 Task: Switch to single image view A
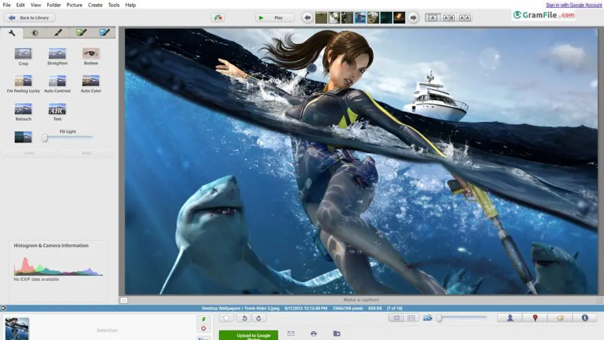coord(432,18)
